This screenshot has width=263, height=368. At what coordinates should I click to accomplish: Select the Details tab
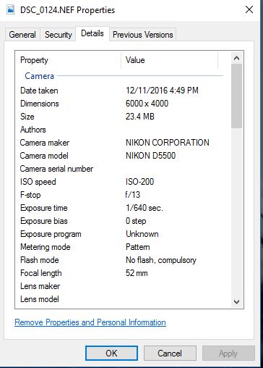92,33
